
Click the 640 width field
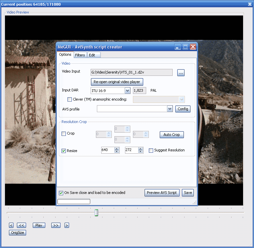point(108,150)
